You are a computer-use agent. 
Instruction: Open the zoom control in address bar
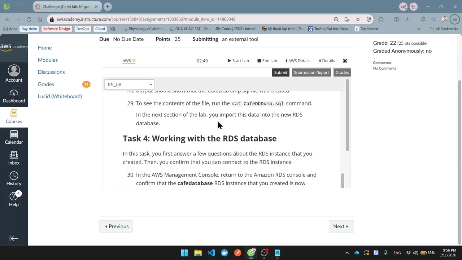click(x=336, y=19)
